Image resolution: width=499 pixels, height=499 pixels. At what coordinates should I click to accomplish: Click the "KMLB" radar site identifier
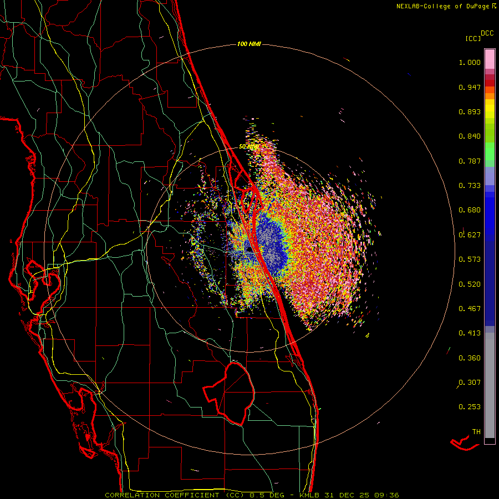tap(310, 495)
